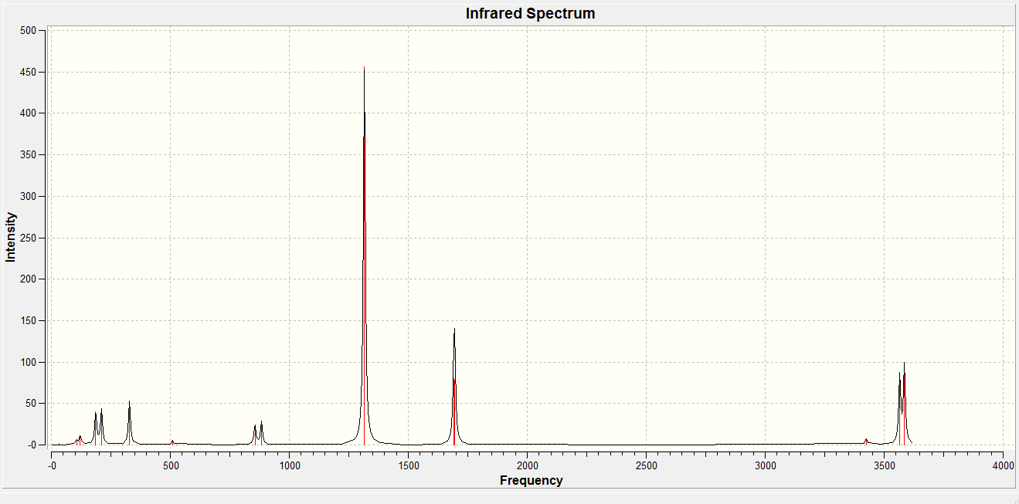Click the 100 tick on Intensity axis
Viewport: 1019px width, 504px height.
pyautogui.click(x=29, y=362)
